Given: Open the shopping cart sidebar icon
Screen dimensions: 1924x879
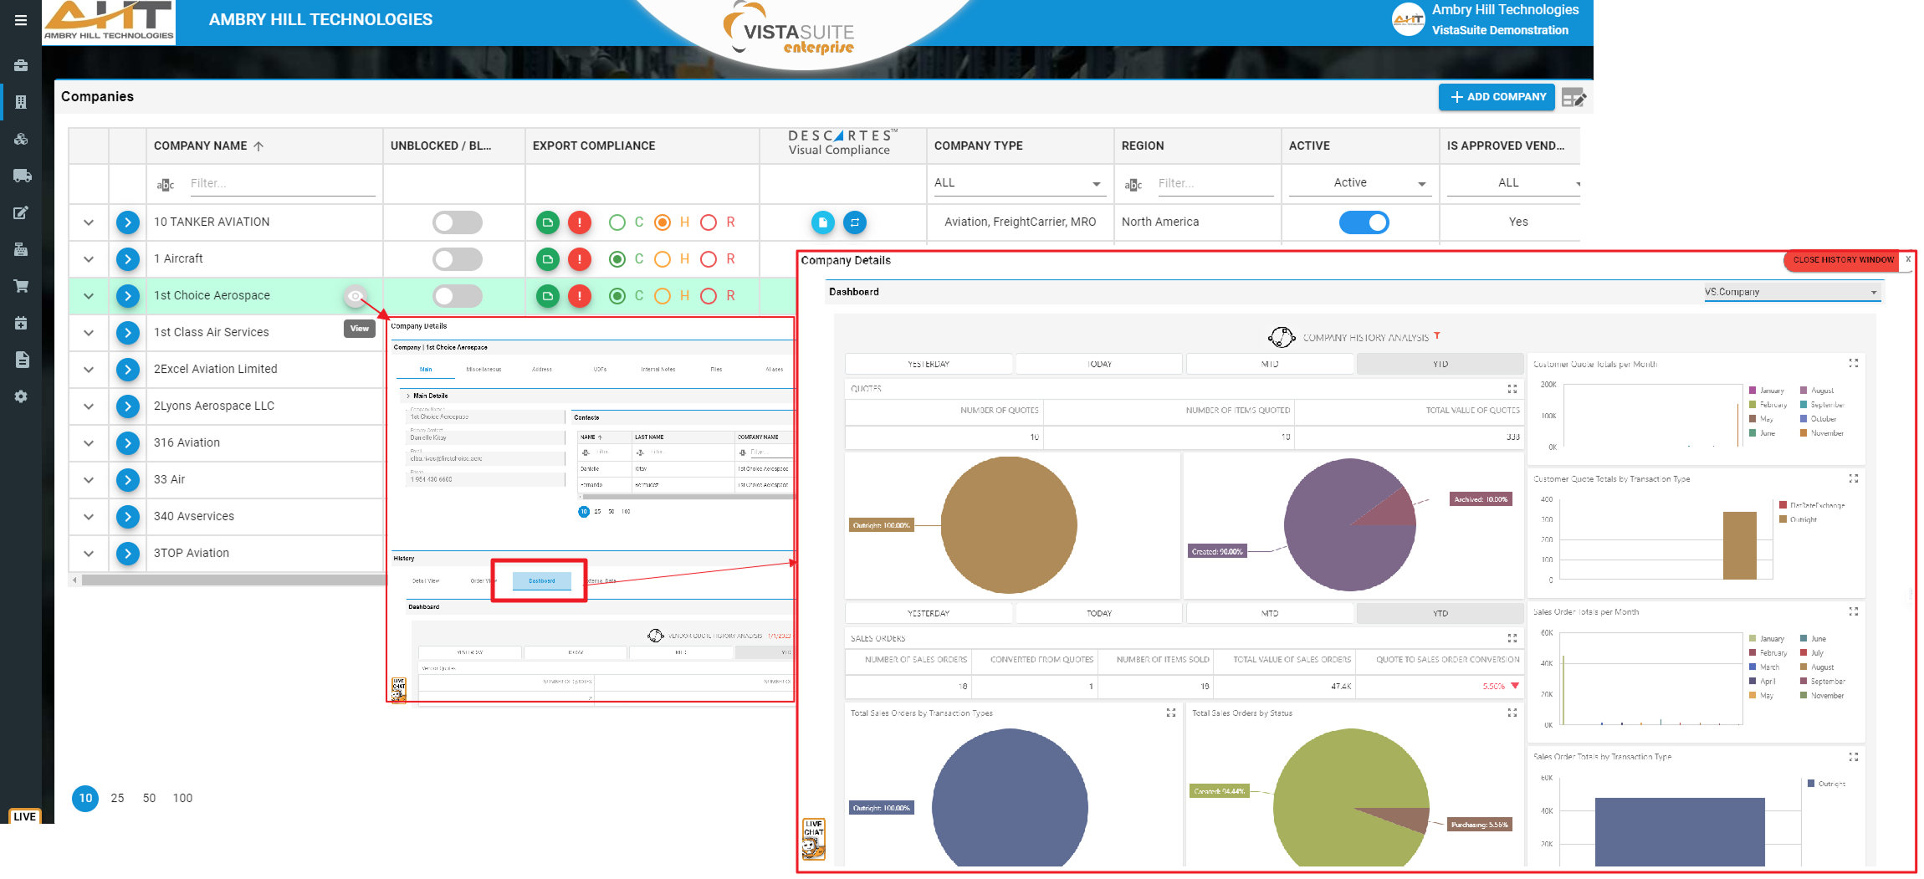Looking at the screenshot, I should pos(22,286).
